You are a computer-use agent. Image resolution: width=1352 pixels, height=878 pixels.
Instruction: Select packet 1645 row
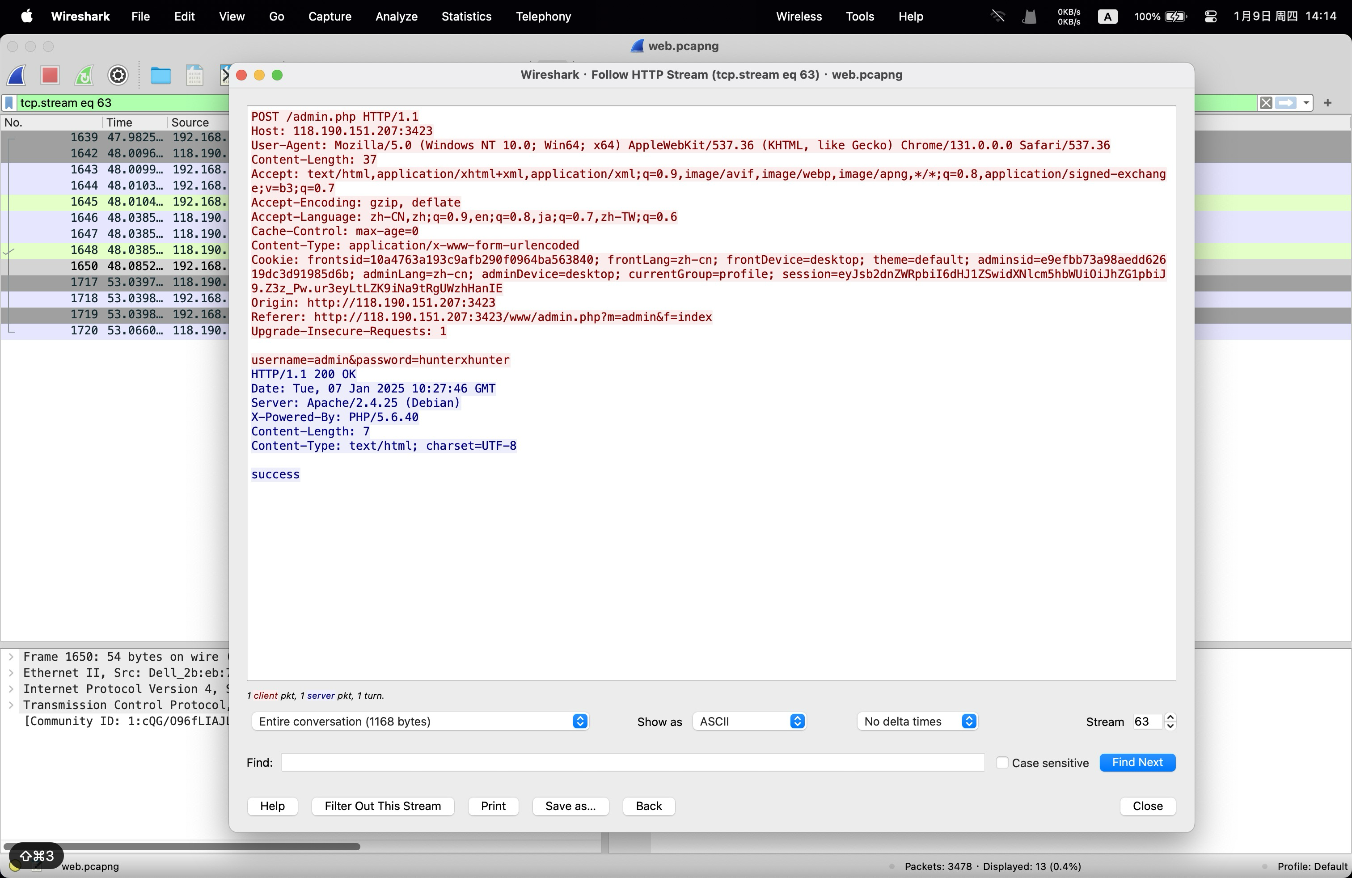click(114, 202)
